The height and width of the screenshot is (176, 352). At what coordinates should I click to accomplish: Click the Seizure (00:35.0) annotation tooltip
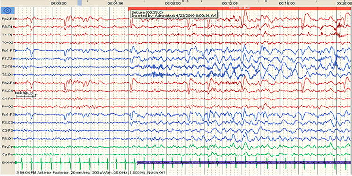point(174,14)
